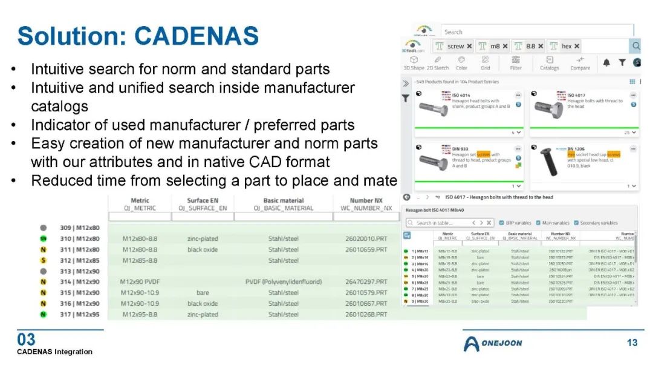Open more options on DIN 933 card
Viewport: 653px width, 368px height.
(x=518, y=149)
